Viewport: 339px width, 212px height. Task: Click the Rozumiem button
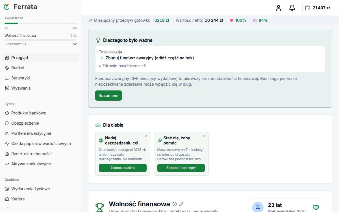click(108, 96)
